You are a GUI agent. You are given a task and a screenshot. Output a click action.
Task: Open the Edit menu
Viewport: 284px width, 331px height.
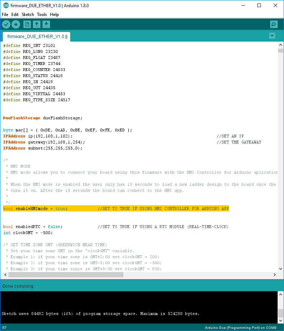click(x=15, y=15)
